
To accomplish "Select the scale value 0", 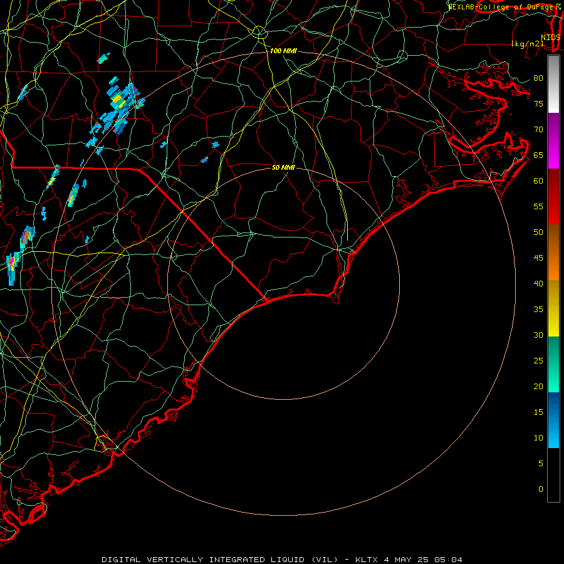I will click(x=541, y=489).
